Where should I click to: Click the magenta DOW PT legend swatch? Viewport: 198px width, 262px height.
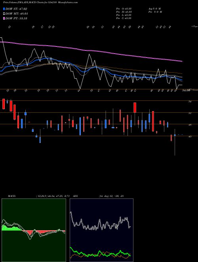[x=4, y=18]
